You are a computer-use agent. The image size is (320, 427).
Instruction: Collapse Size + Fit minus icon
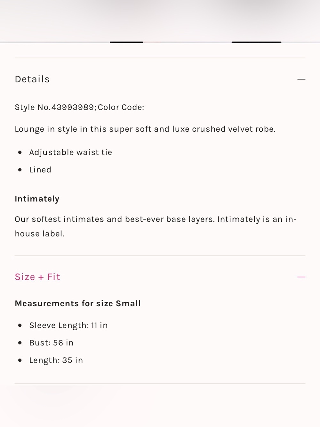point(301,277)
